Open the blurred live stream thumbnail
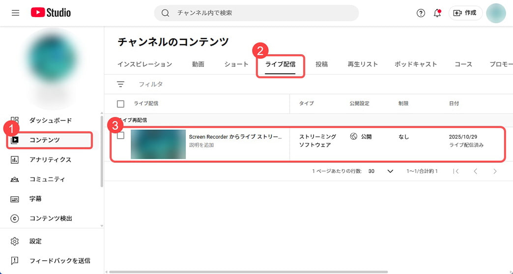The height and width of the screenshot is (274, 513). [158, 144]
